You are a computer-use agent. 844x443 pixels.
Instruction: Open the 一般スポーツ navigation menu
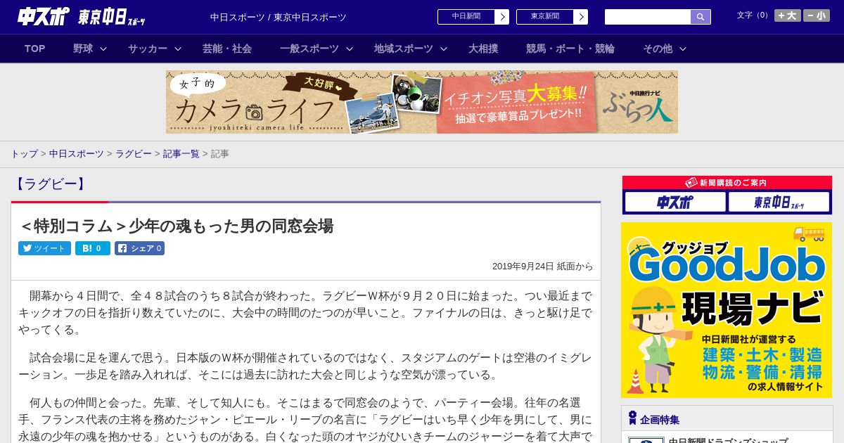[309, 49]
